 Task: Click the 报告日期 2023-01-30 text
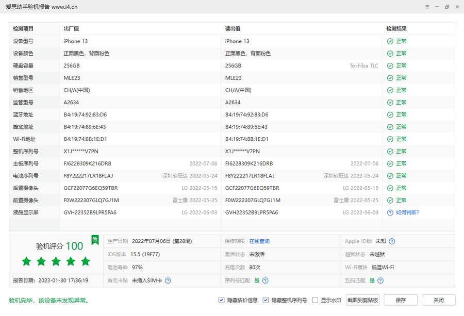point(51,280)
